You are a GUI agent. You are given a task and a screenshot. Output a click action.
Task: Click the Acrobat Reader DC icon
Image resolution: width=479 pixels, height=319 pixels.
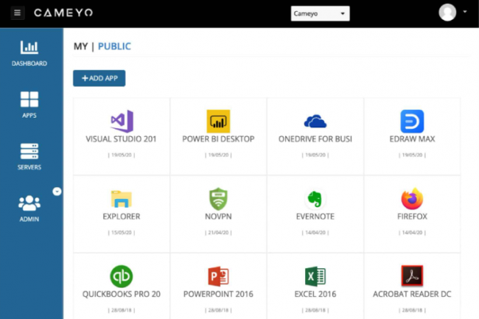pos(412,276)
